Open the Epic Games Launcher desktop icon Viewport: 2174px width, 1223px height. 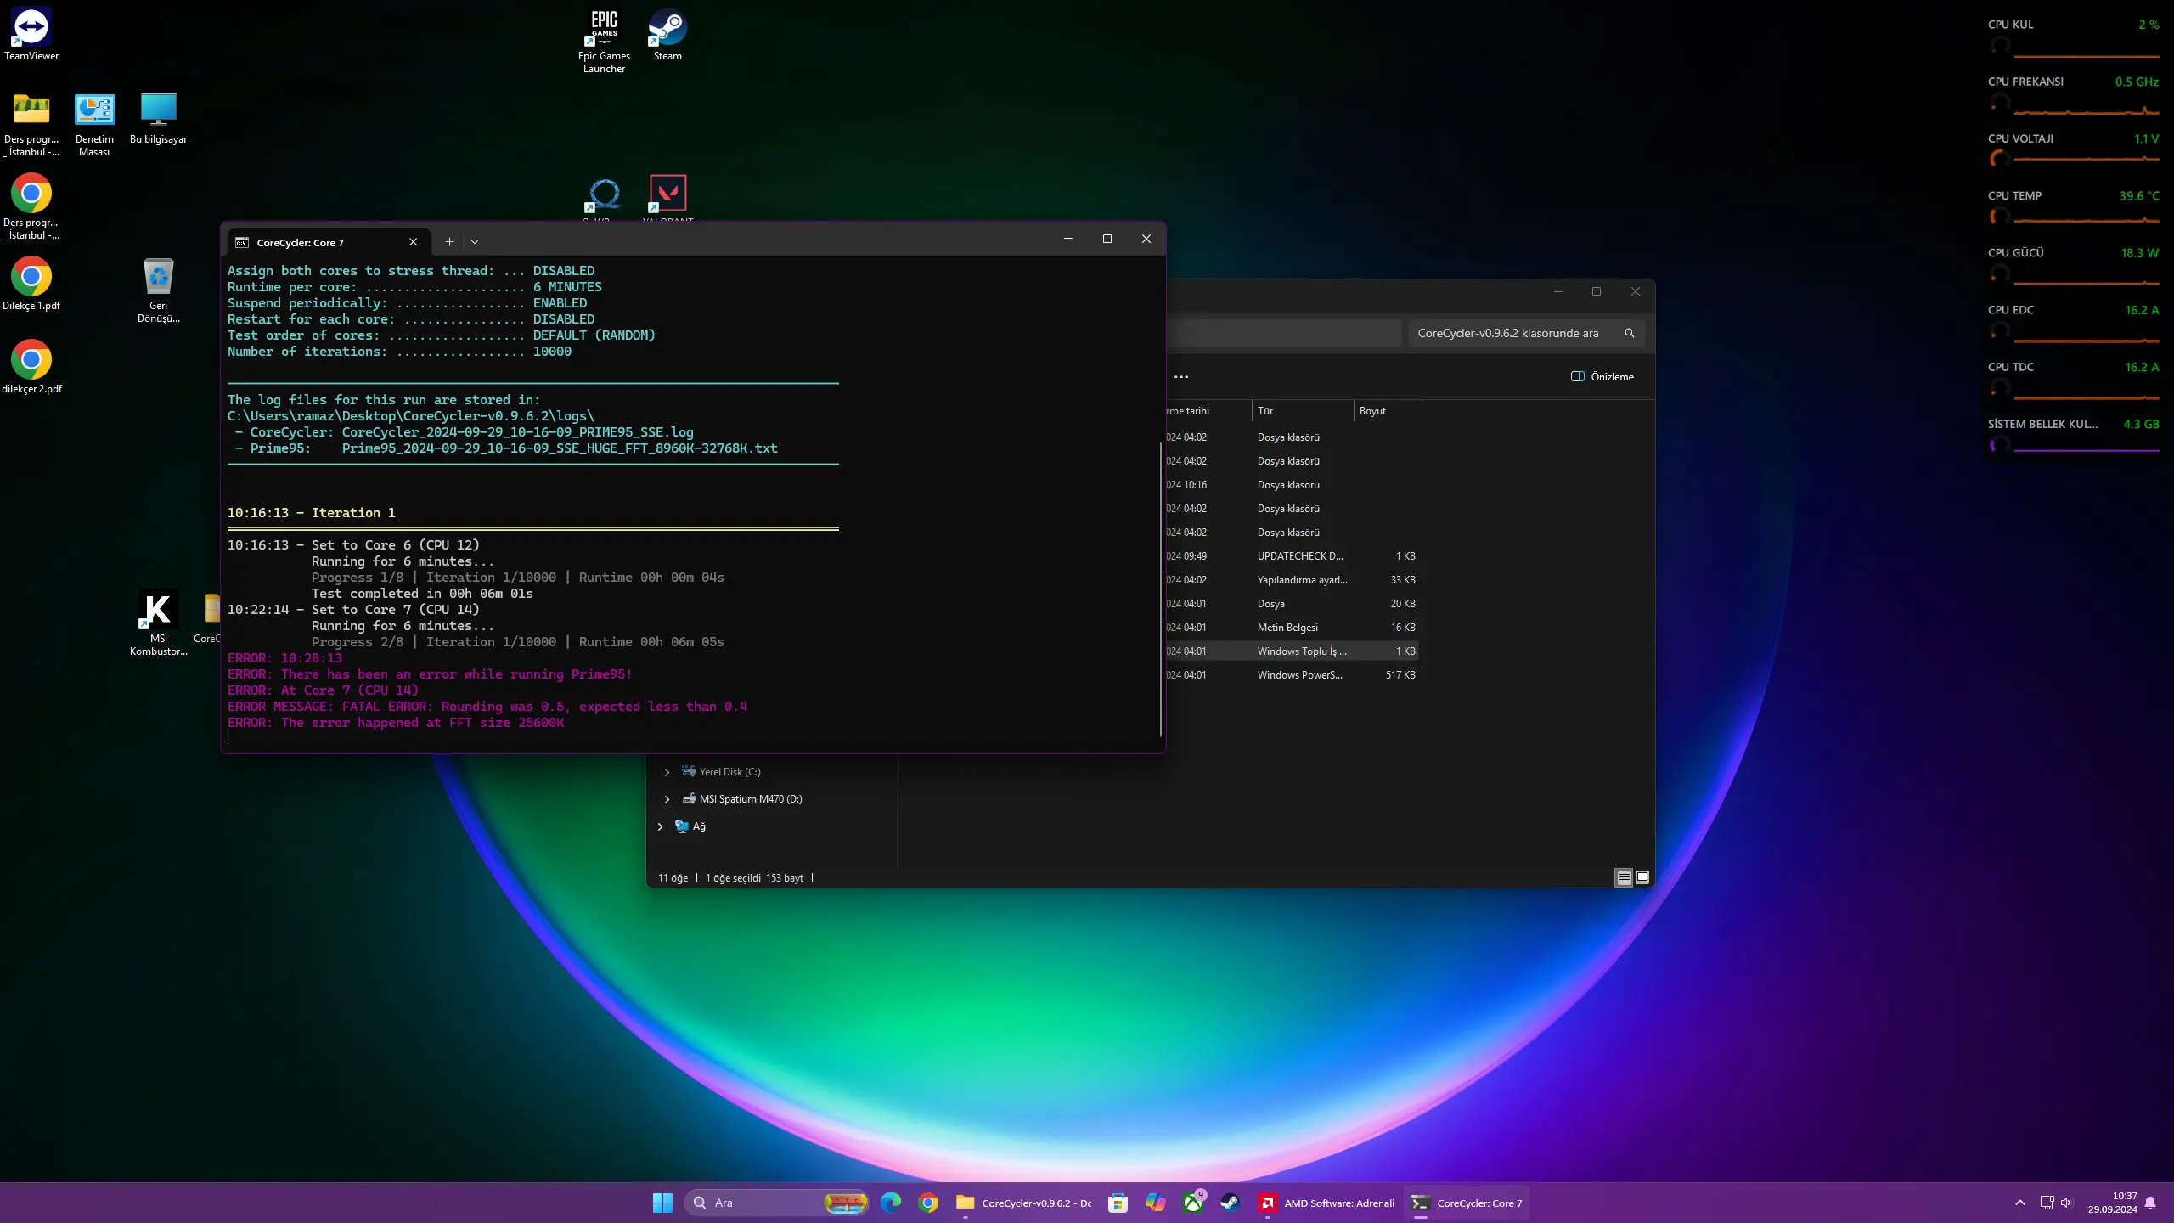click(604, 40)
